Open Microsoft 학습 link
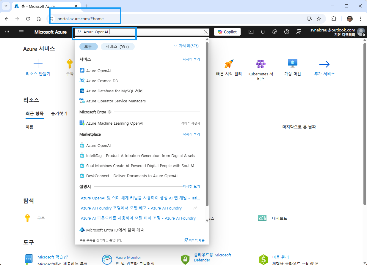Screen dimensions: 367x265 53,257
